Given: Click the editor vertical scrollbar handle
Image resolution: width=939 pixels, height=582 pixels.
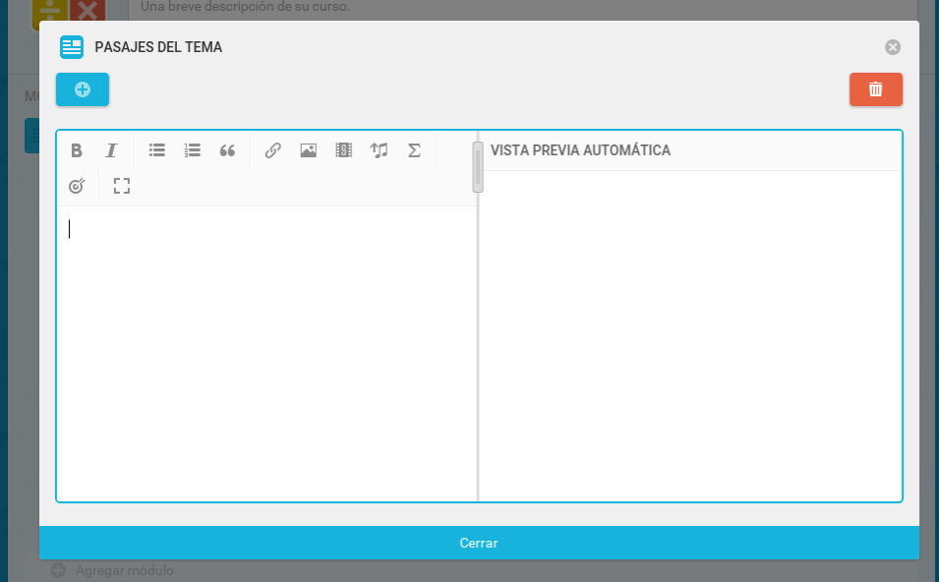Looking at the screenshot, I should (478, 167).
